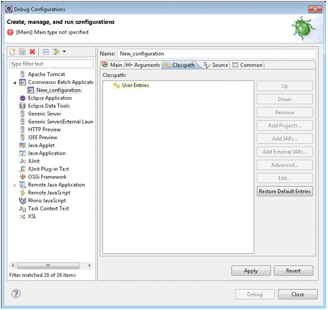Click the J2EE Preview icon

tap(22, 137)
